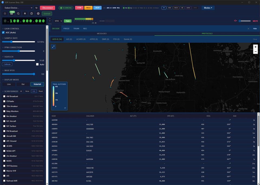This screenshot has width=260, height=185.
Task: Click the map fullscreen expand icon
Action: pyautogui.click(x=53, y=47)
